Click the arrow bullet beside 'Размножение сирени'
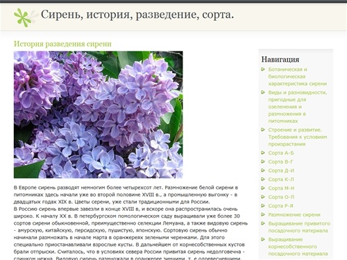The image size is (347, 260). pos(263,214)
